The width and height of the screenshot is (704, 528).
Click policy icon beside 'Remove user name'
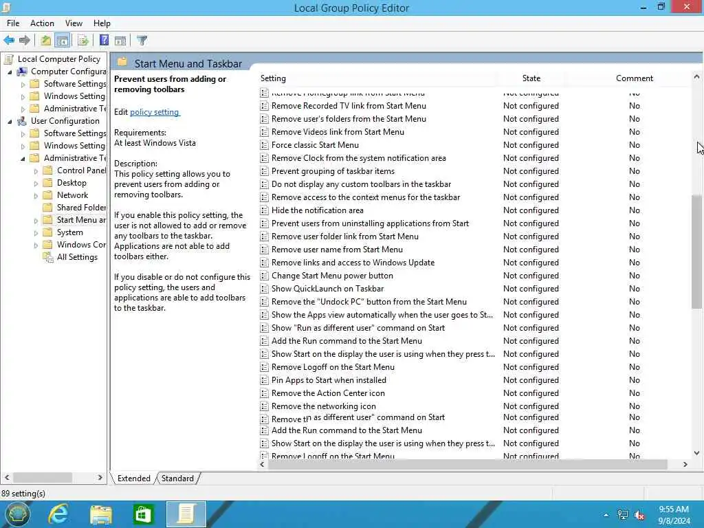[x=265, y=250]
